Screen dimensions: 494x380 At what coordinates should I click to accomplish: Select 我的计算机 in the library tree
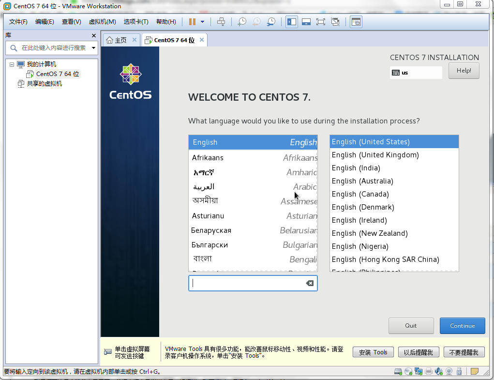[41, 64]
